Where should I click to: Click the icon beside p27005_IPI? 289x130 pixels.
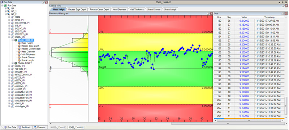pyautogui.click(x=12, y=78)
